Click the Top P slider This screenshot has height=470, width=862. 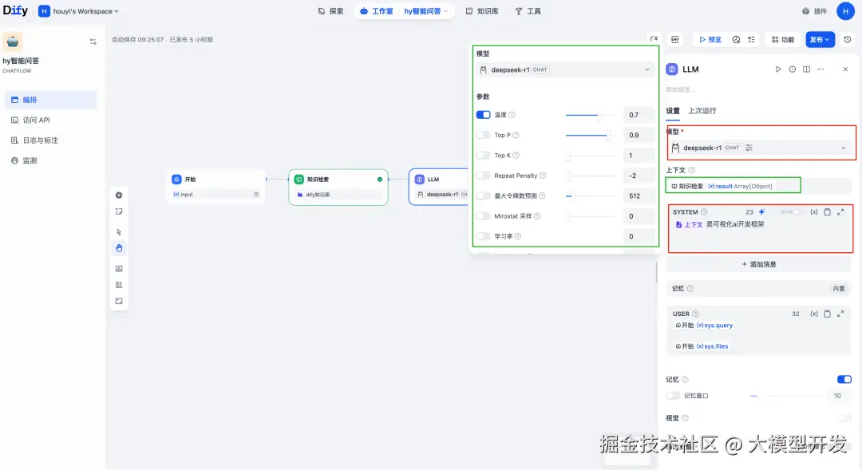590,135
